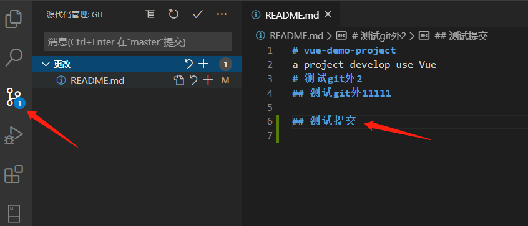Discard all changes in 更改 group
The height and width of the screenshot is (226, 528).
click(x=189, y=64)
